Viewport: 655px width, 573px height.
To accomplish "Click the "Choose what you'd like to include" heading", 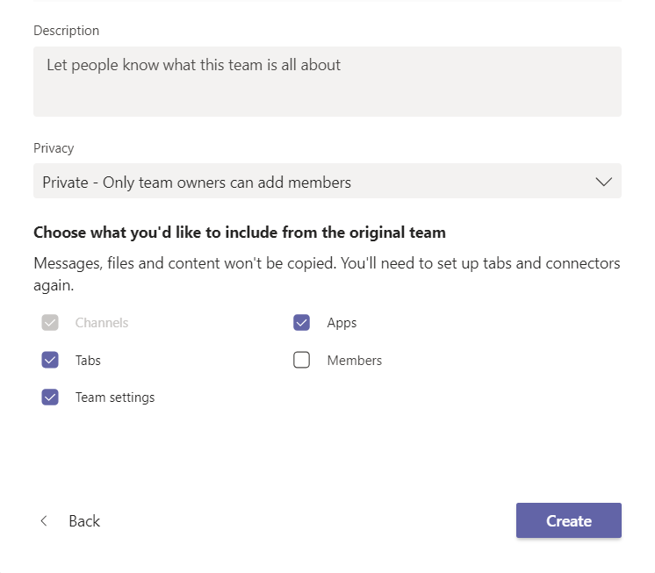I will tap(240, 233).
